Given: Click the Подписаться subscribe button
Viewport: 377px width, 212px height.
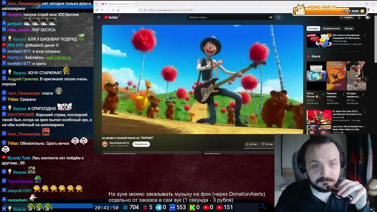Looking at the screenshot, I should [141, 144].
